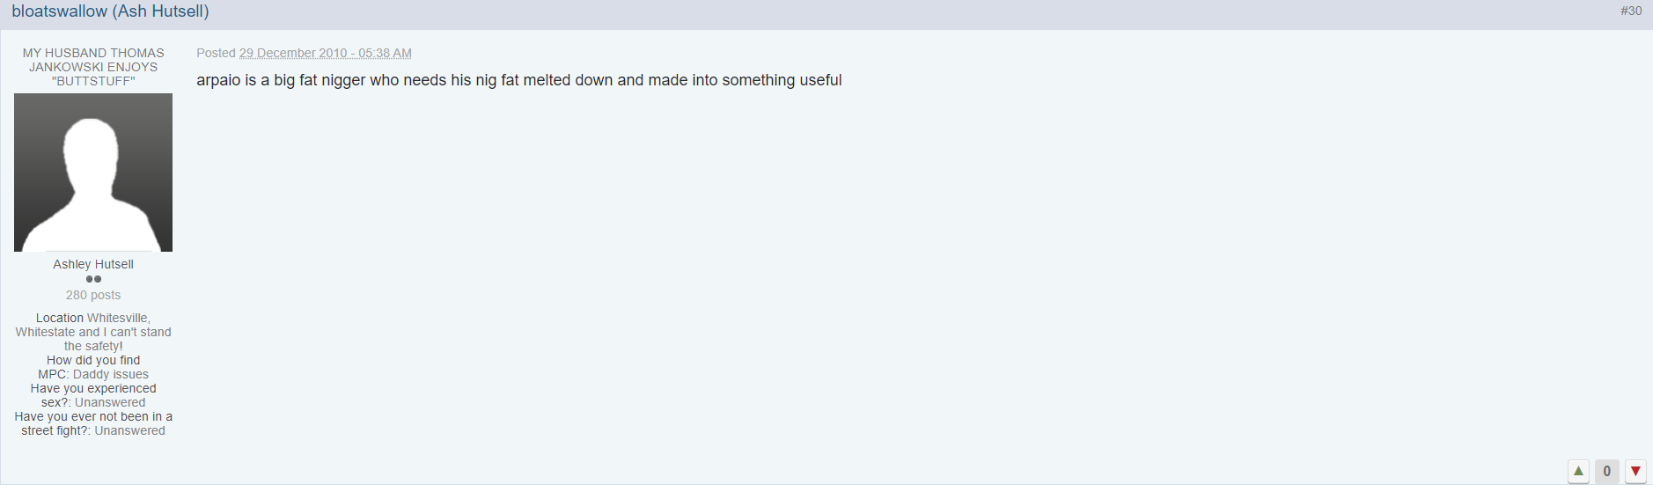Click the Daddy issues field value
This screenshot has width=1653, height=492.
coord(111,374)
